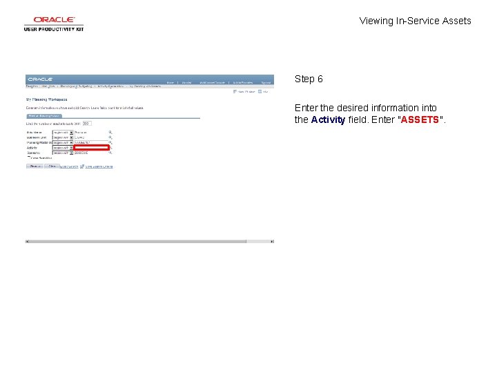497x373 pixels.
Task: Open the lookup icon for Planning Model ID
Action: point(110,142)
